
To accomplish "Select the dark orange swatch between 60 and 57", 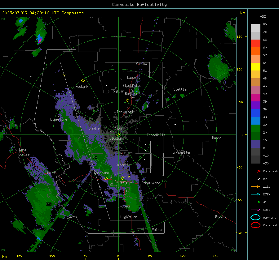I will 255,51.
